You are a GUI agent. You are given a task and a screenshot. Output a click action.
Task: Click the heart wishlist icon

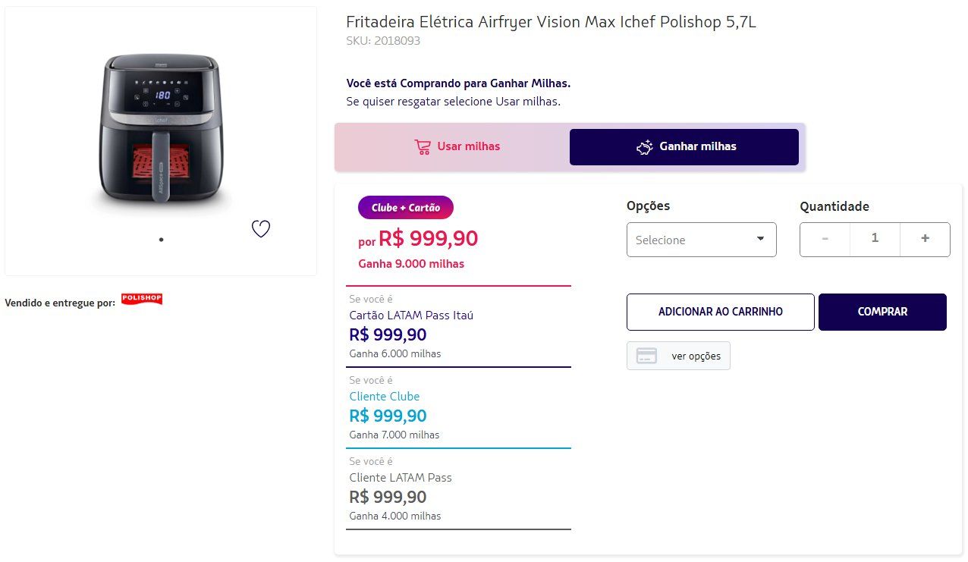coord(261,228)
